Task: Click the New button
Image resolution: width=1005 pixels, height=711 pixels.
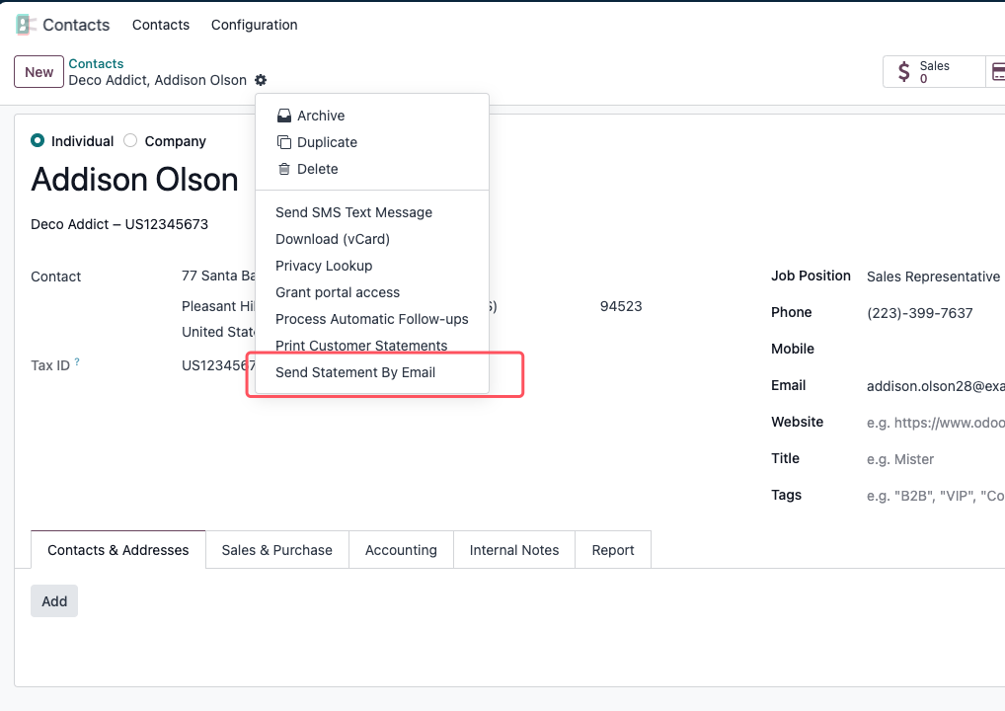Action: [39, 72]
